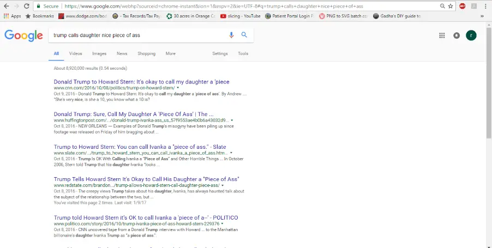Expand the arrow next to politico.com URL
This screenshot has height=248, width=492.
pos(222,224)
